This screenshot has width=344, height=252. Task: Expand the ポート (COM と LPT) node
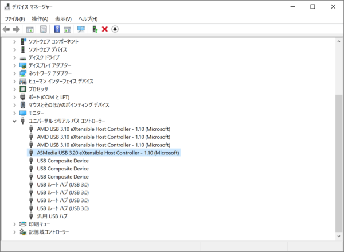tap(15, 97)
